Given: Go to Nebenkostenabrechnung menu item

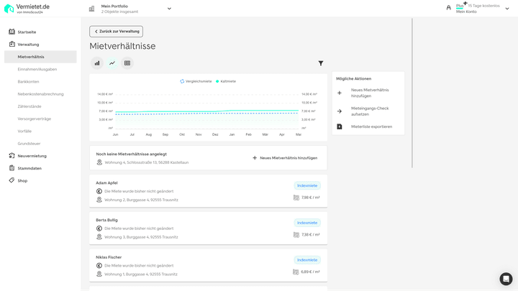Looking at the screenshot, I should coord(40,94).
